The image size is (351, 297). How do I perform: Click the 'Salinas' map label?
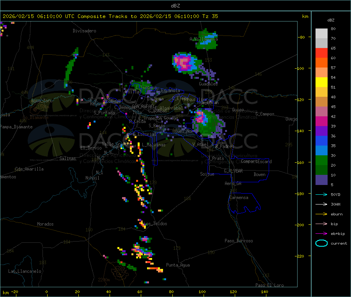[x=67, y=158]
